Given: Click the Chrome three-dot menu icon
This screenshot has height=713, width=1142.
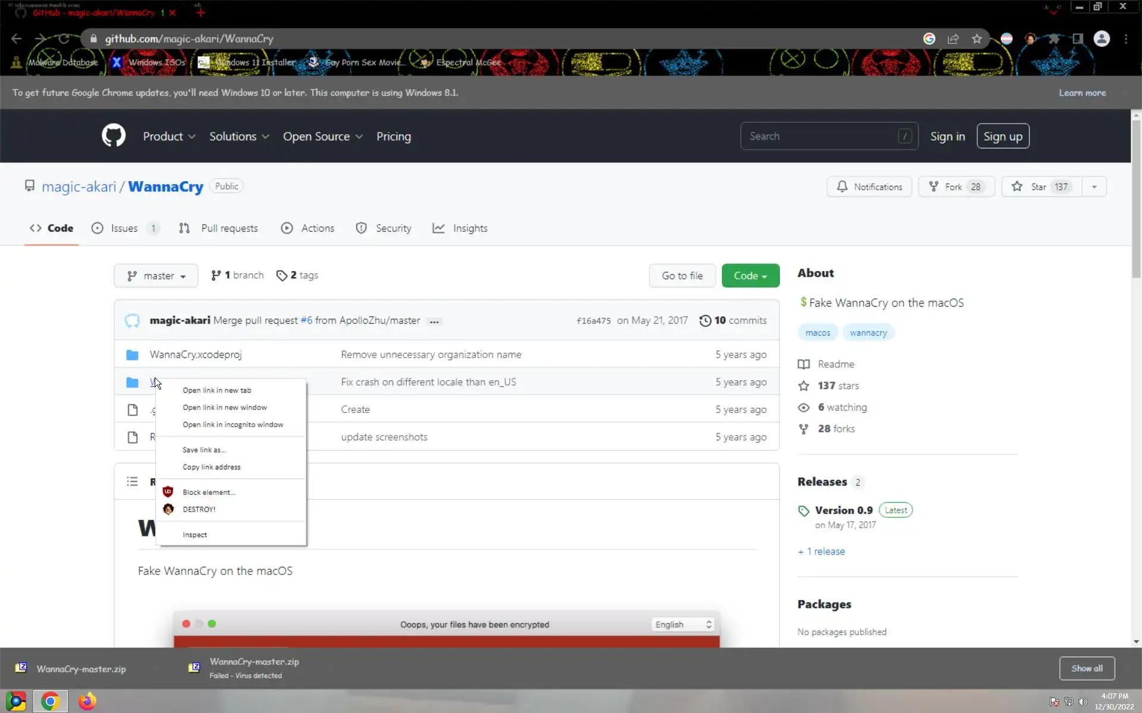Looking at the screenshot, I should pyautogui.click(x=1126, y=39).
